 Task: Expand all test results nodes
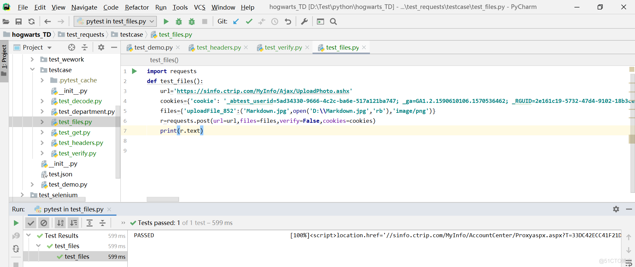click(90, 223)
